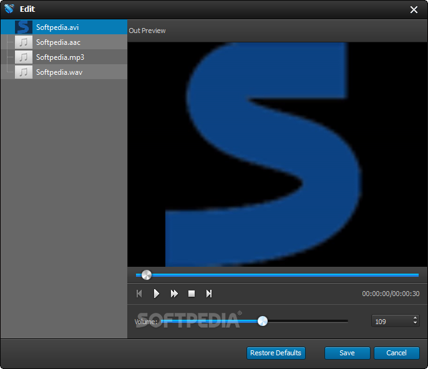Click the music note icon beside Softpedia.mp3

coord(24,57)
